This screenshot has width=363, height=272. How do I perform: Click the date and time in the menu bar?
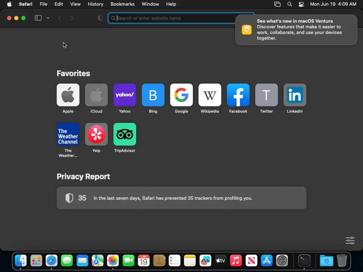[x=333, y=4]
